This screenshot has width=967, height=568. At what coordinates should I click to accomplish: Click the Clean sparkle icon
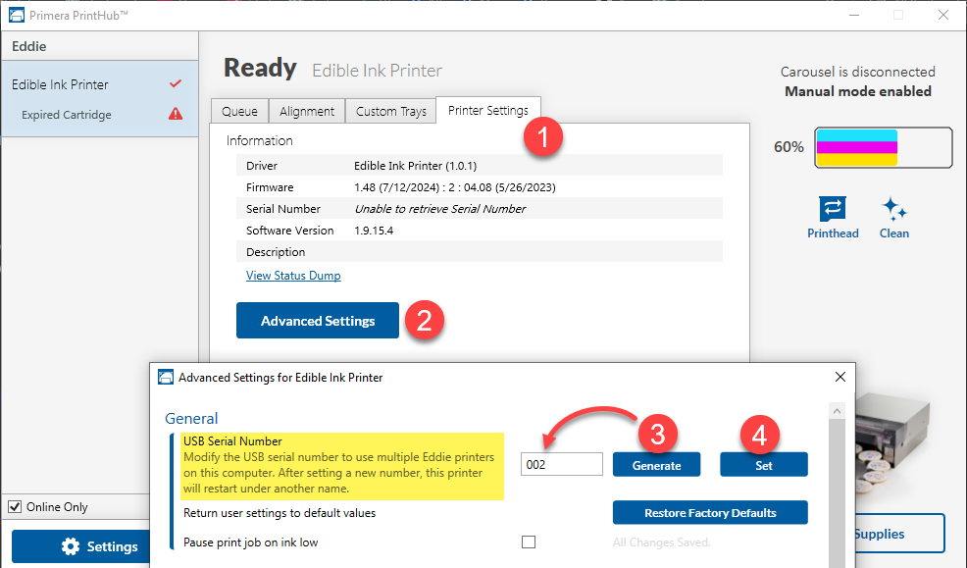[x=893, y=209]
